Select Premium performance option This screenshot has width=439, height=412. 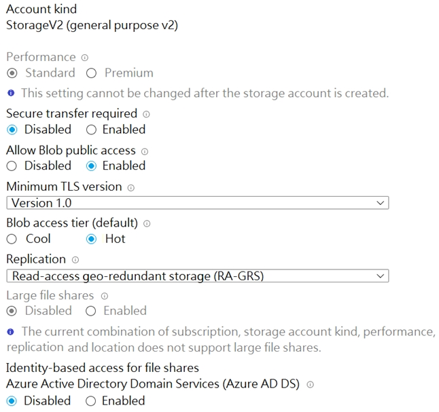click(92, 73)
